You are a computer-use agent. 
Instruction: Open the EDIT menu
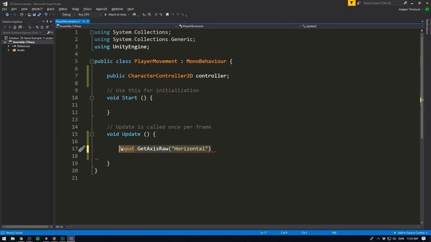pyautogui.click(x=14, y=9)
